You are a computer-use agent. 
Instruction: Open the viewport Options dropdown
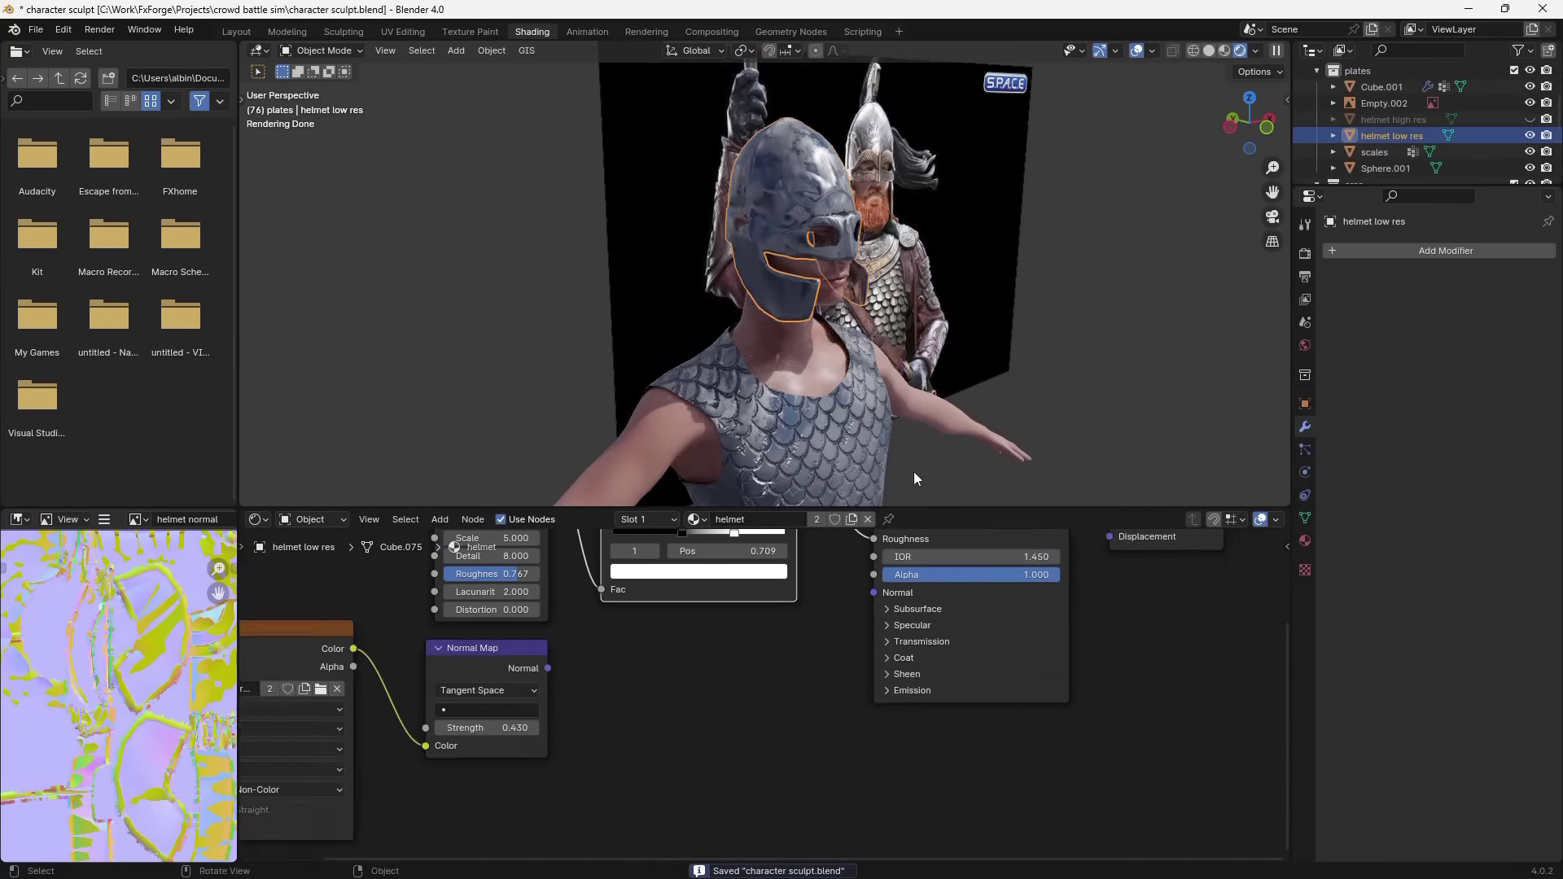1259,72
